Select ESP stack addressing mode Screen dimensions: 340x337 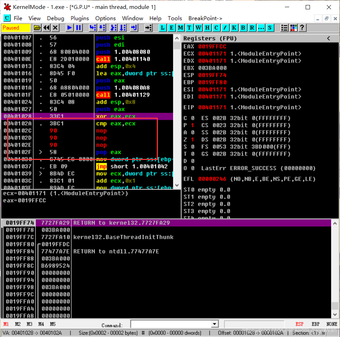pyautogui.click(x=300, y=324)
